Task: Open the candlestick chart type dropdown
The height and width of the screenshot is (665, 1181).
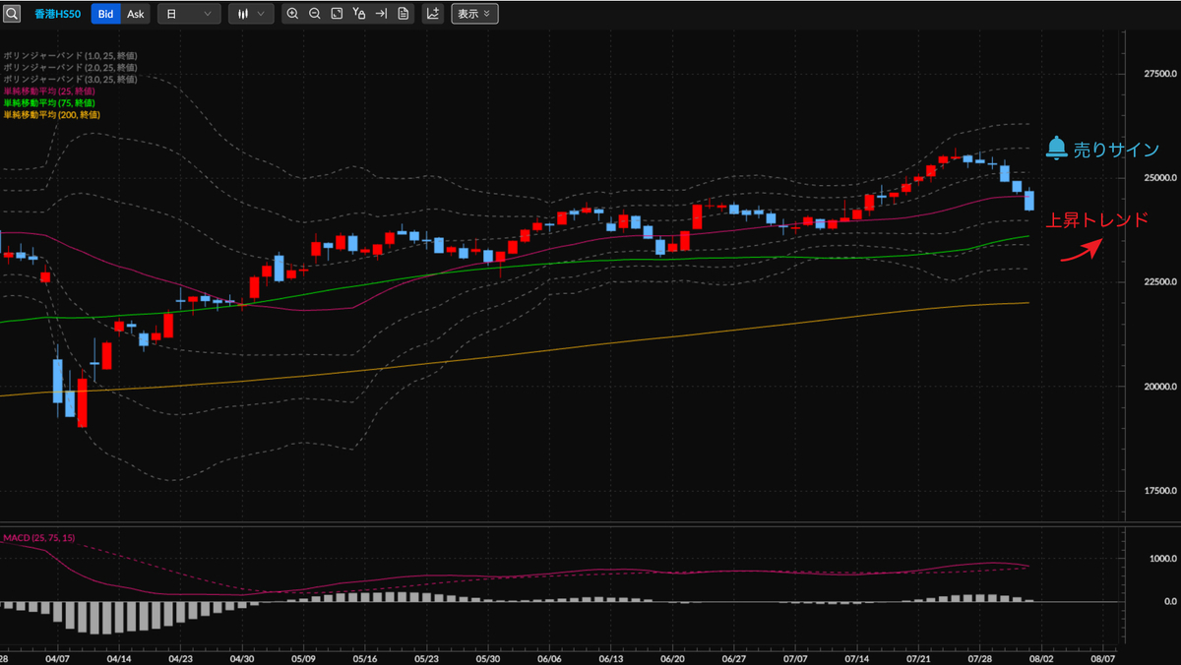Action: [251, 14]
